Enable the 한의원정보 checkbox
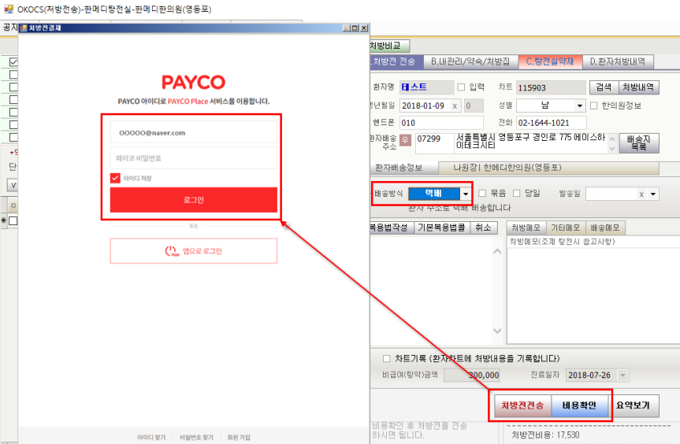 (593, 105)
